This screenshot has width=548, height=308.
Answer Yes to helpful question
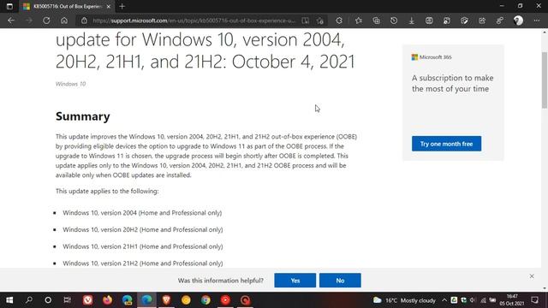pyautogui.click(x=295, y=281)
